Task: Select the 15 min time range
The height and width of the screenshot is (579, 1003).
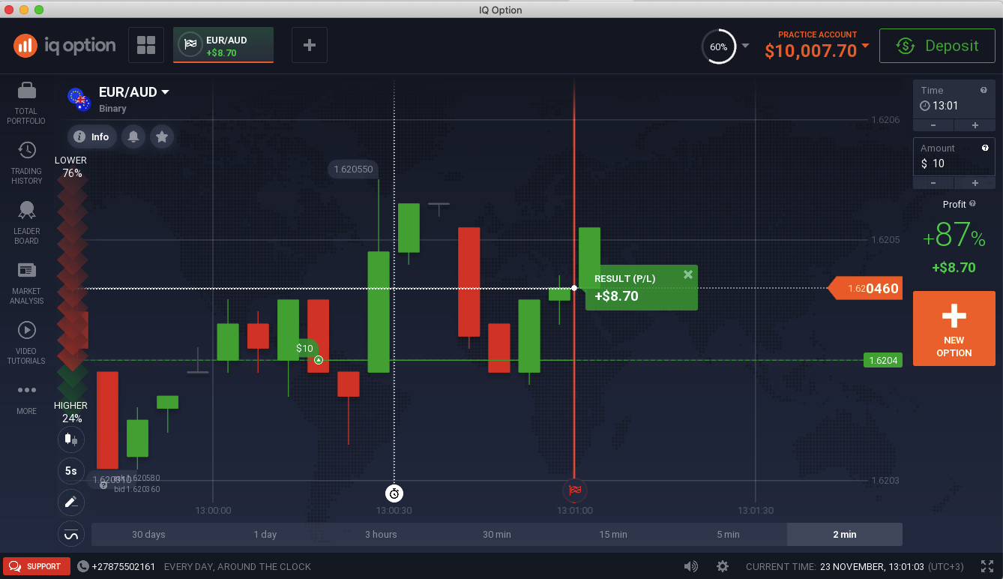Action: 613,534
